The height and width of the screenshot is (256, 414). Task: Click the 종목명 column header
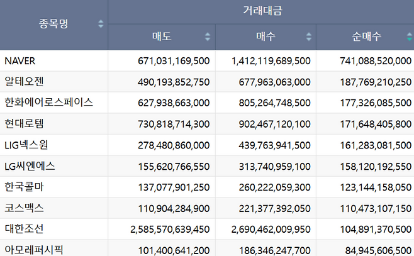[x=53, y=24]
